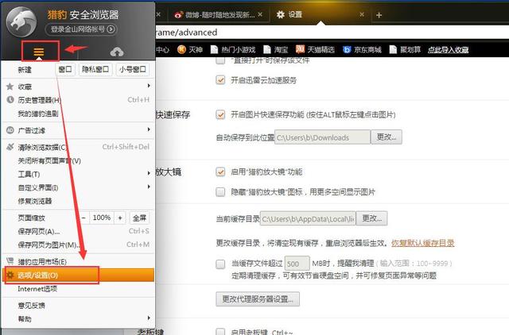This screenshot has height=335, width=509.
Task: Check 隐藏'猎豹放大镜'图标 option
Action: (220, 192)
